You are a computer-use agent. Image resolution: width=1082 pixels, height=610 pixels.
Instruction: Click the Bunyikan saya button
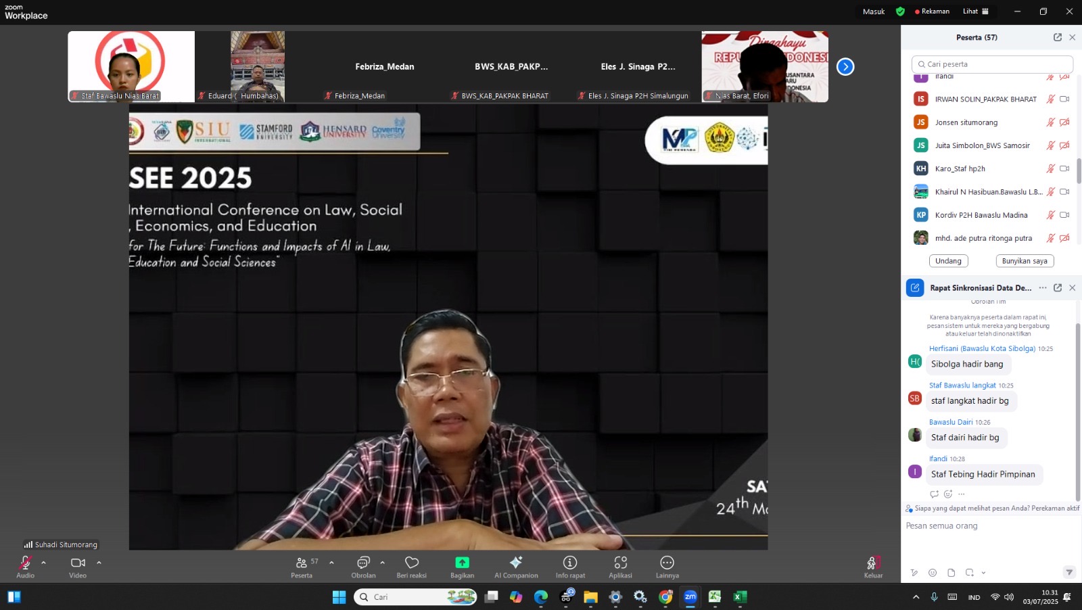[x=1025, y=260]
